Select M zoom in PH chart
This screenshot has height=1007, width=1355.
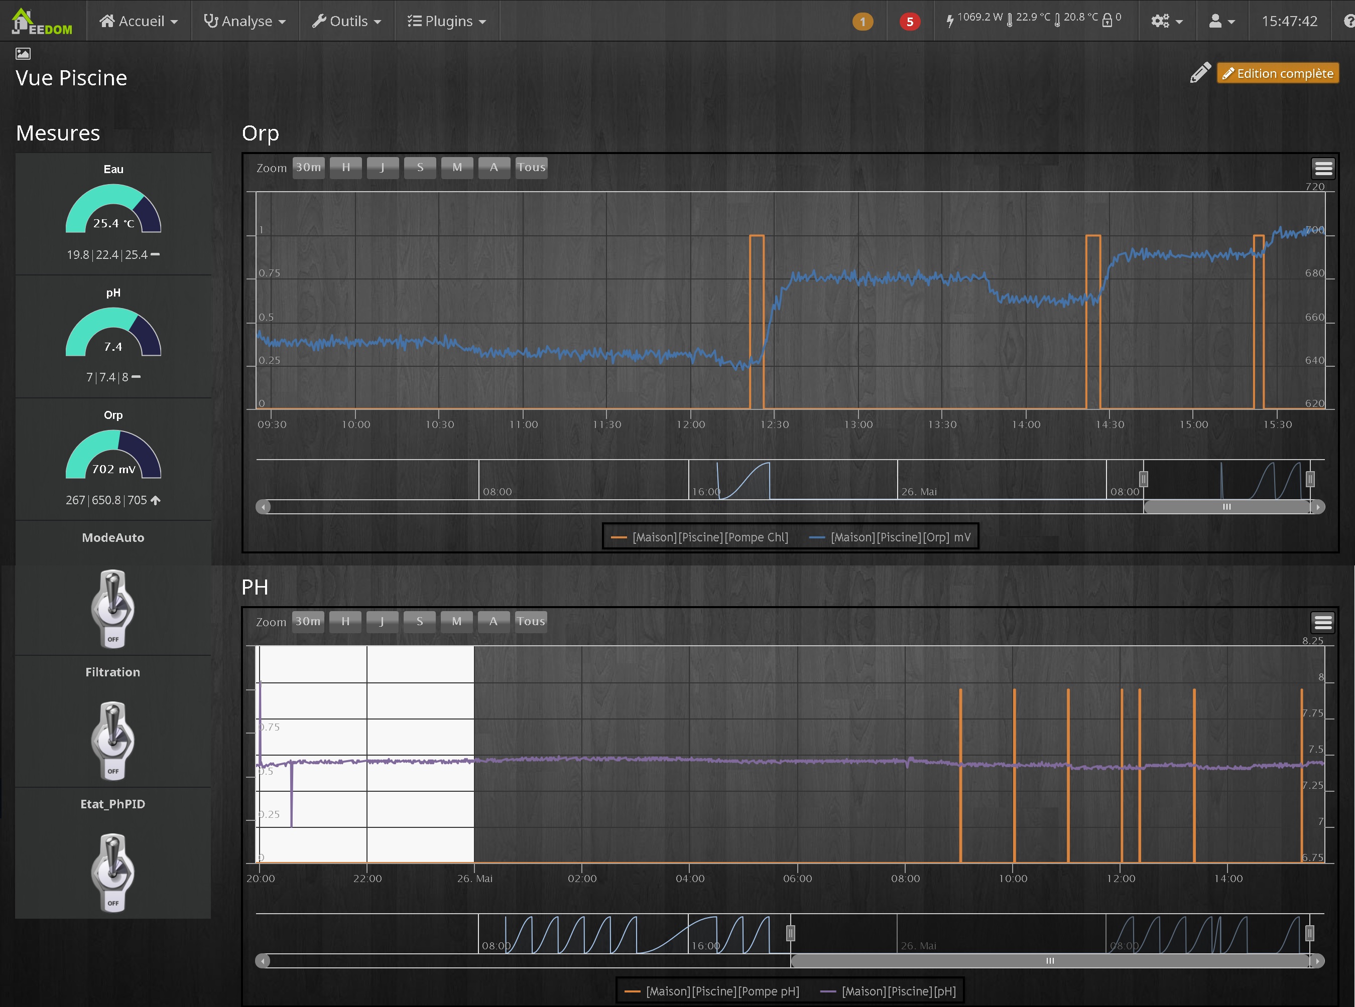[457, 622]
